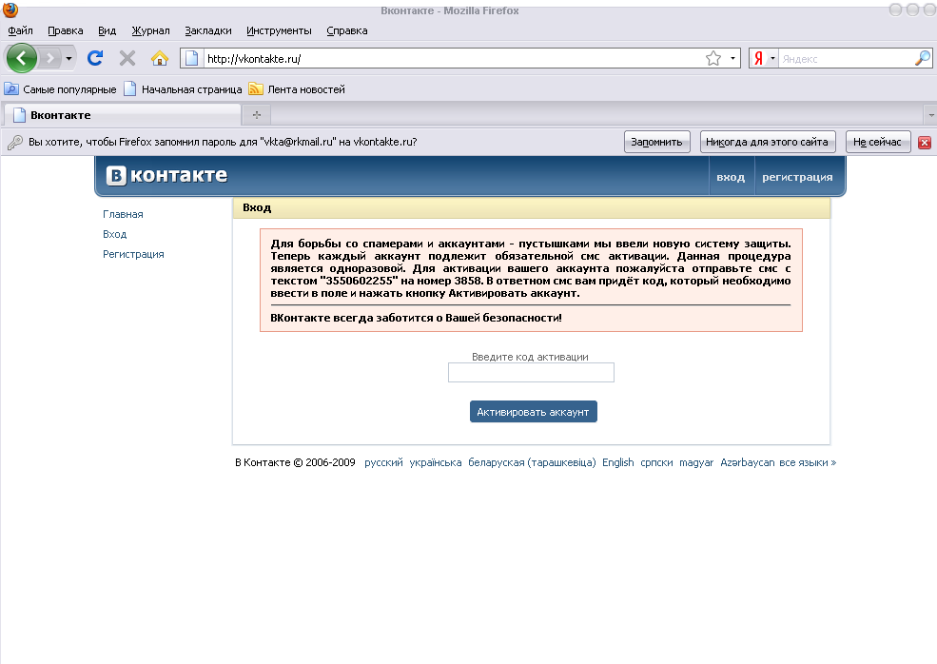
Task: Click the Активировать аккаунт button
Action: (x=533, y=411)
